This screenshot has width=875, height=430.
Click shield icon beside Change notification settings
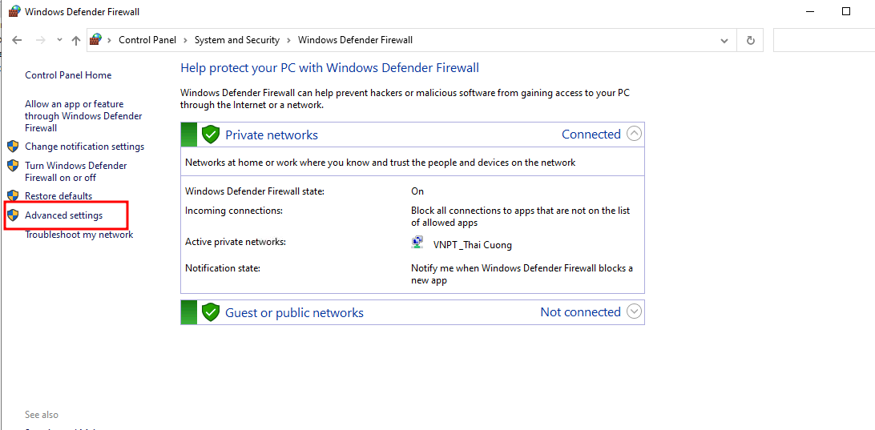(13, 147)
